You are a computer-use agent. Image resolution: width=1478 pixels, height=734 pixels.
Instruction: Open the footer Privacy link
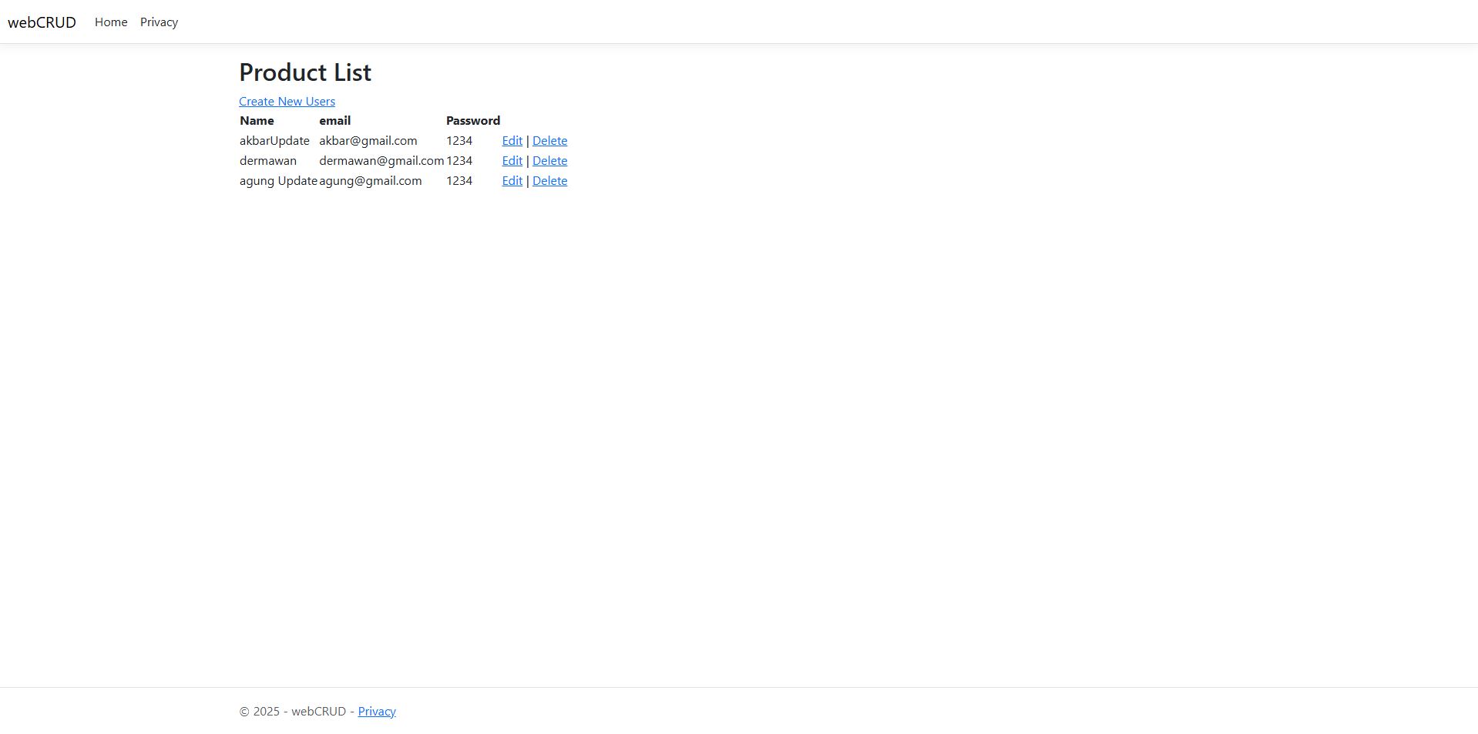377,712
